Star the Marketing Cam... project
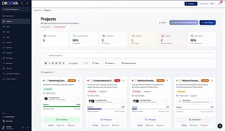This screenshot has width=225, height=131. click(x=79, y=80)
